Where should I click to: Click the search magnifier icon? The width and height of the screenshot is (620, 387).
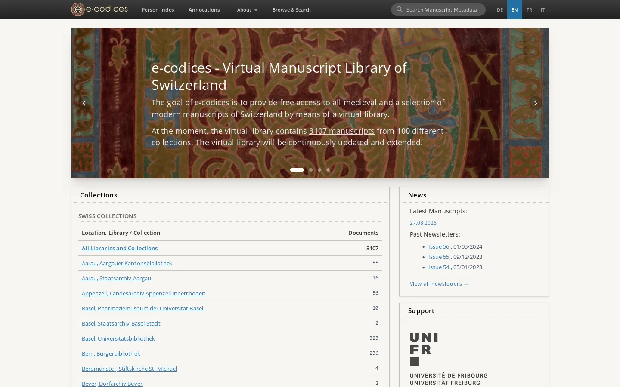point(400,9)
